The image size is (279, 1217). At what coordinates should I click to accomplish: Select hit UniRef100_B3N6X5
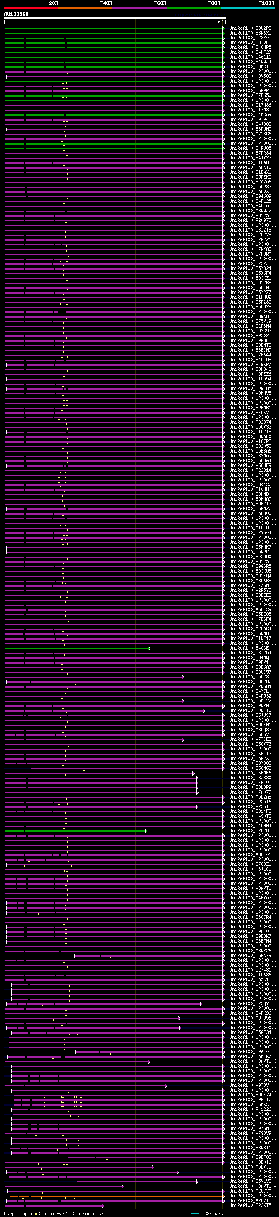[x=250, y=33]
